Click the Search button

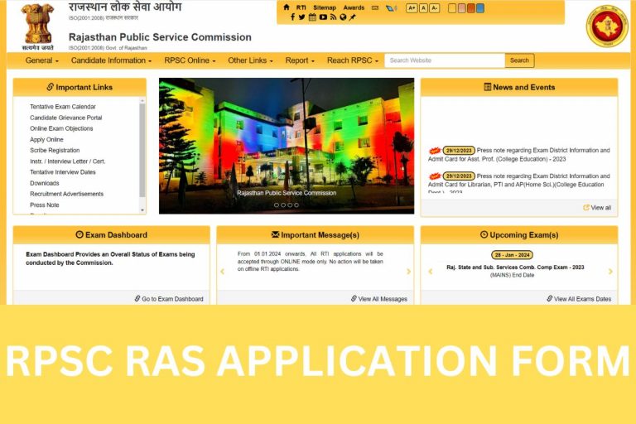pos(519,60)
